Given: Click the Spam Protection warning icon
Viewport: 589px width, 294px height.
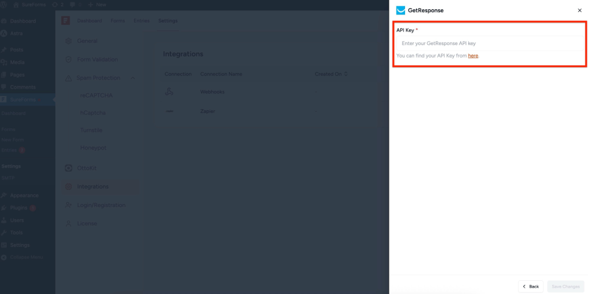Looking at the screenshot, I should 68,78.
